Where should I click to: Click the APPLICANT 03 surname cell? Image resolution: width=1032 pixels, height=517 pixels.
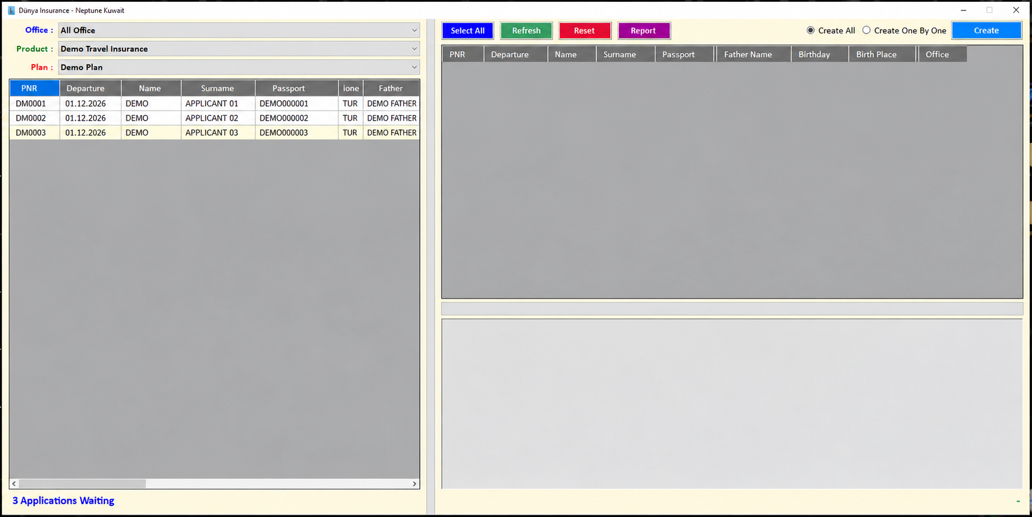(218, 133)
